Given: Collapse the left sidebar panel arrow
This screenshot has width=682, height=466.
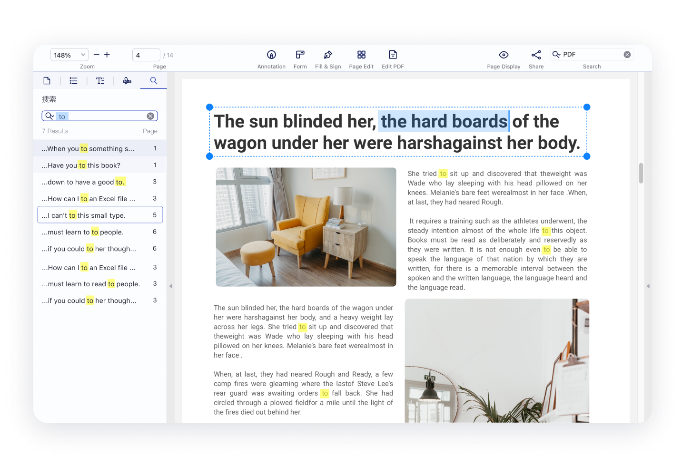Looking at the screenshot, I should pyautogui.click(x=170, y=286).
